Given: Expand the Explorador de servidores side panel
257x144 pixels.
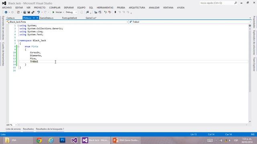Looking at the screenshot, I should (3, 28).
